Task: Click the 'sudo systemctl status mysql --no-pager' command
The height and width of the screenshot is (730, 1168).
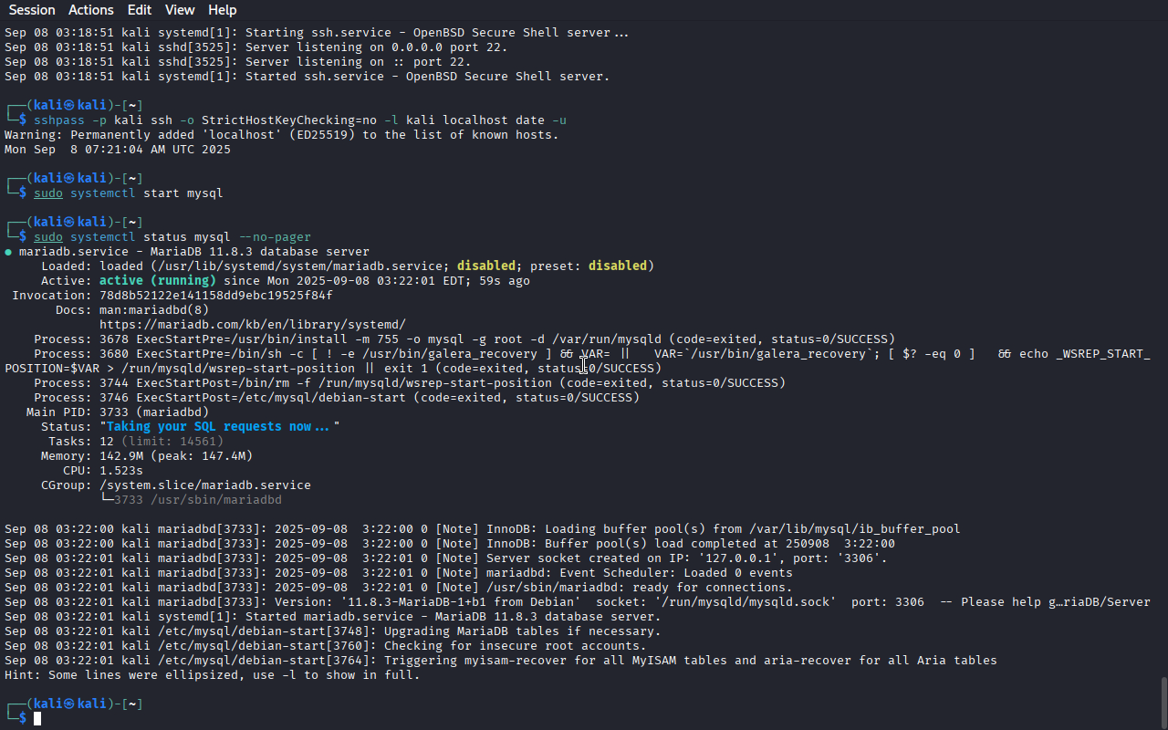Action: 172,237
